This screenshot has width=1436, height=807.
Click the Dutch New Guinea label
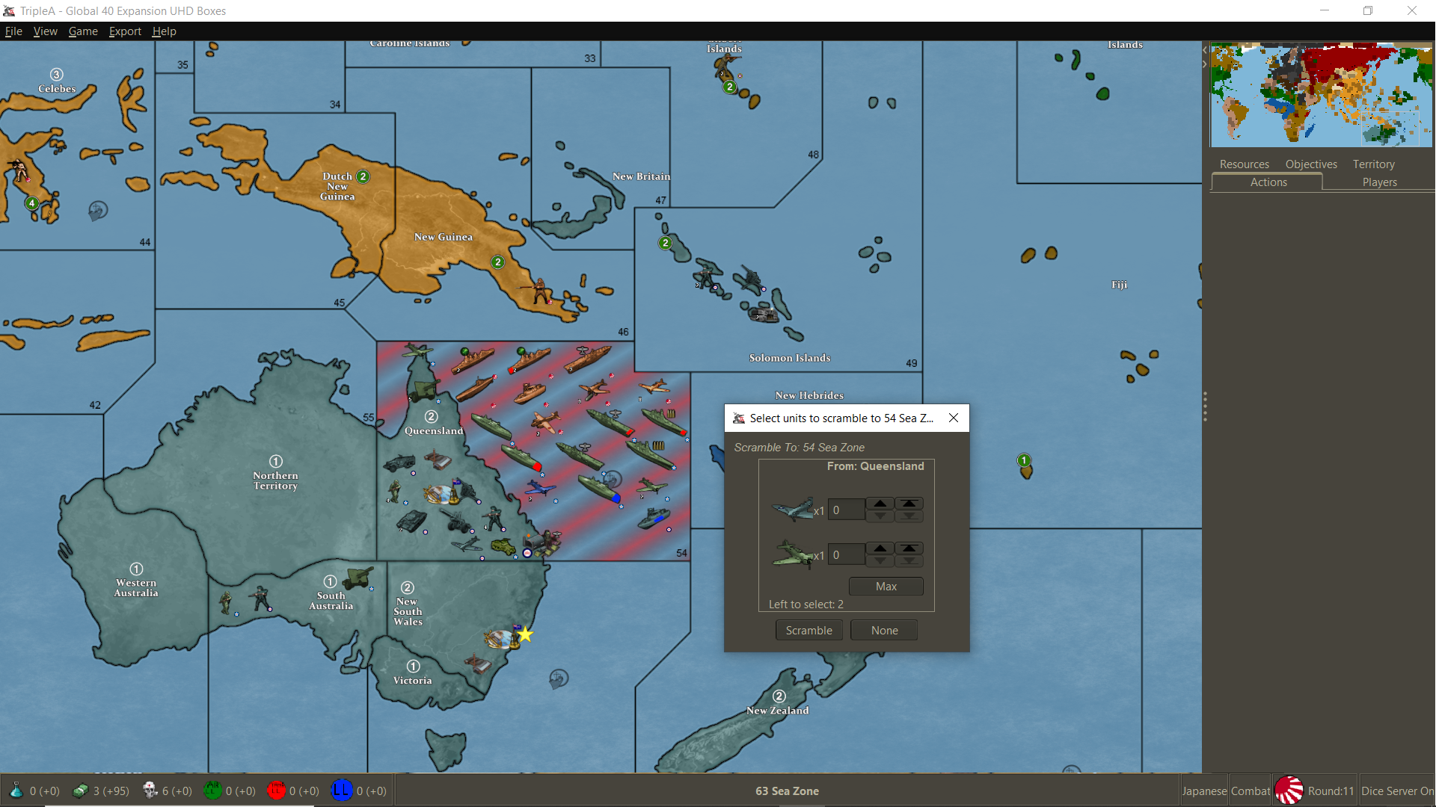(x=337, y=186)
